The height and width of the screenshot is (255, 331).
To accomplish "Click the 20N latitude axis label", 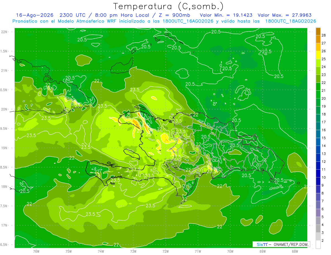I will coord(4,109).
